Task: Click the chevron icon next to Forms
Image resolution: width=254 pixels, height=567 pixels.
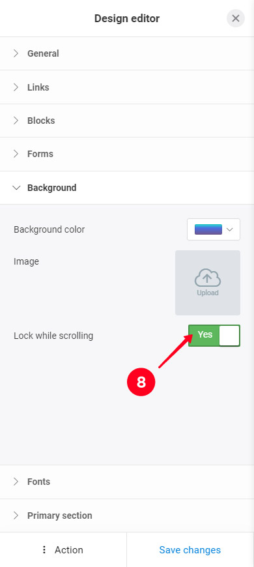Action: tap(16, 154)
